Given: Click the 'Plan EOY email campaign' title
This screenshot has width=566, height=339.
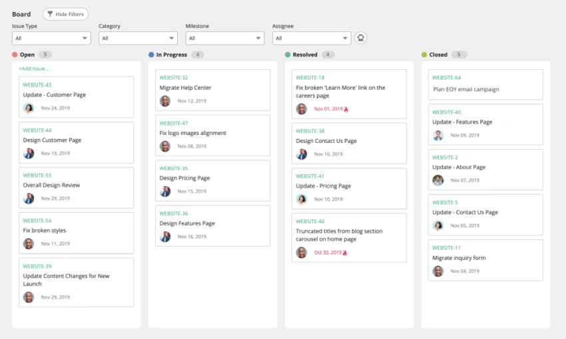Looking at the screenshot, I should coord(466,89).
